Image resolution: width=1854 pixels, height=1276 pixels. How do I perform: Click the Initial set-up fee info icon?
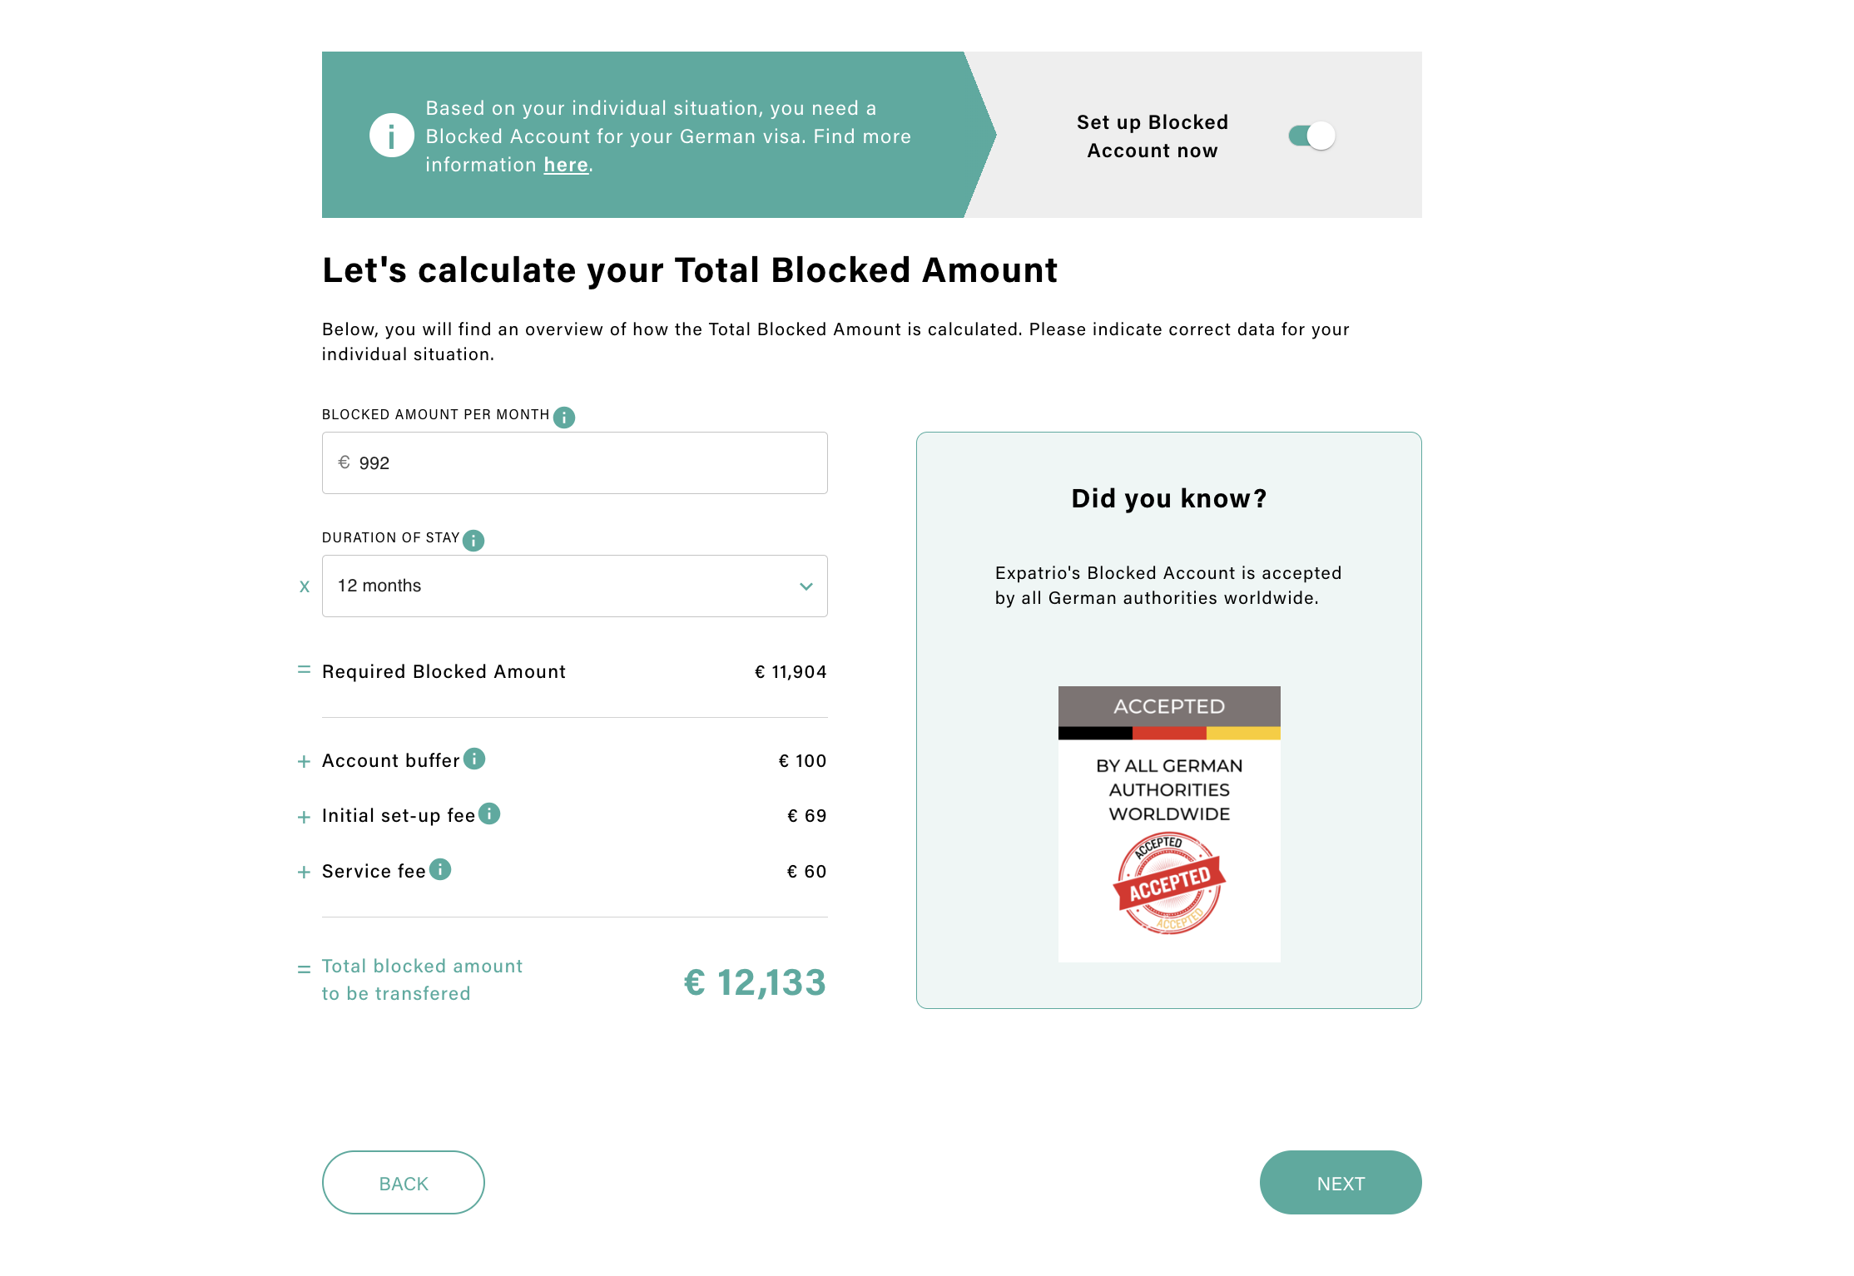pyautogui.click(x=489, y=814)
